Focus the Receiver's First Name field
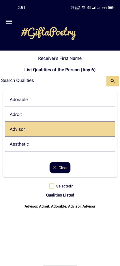This screenshot has width=120, height=266. (x=60, y=58)
